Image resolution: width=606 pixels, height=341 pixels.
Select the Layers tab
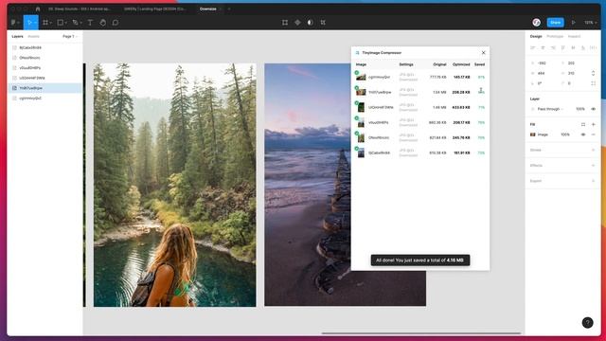point(17,36)
